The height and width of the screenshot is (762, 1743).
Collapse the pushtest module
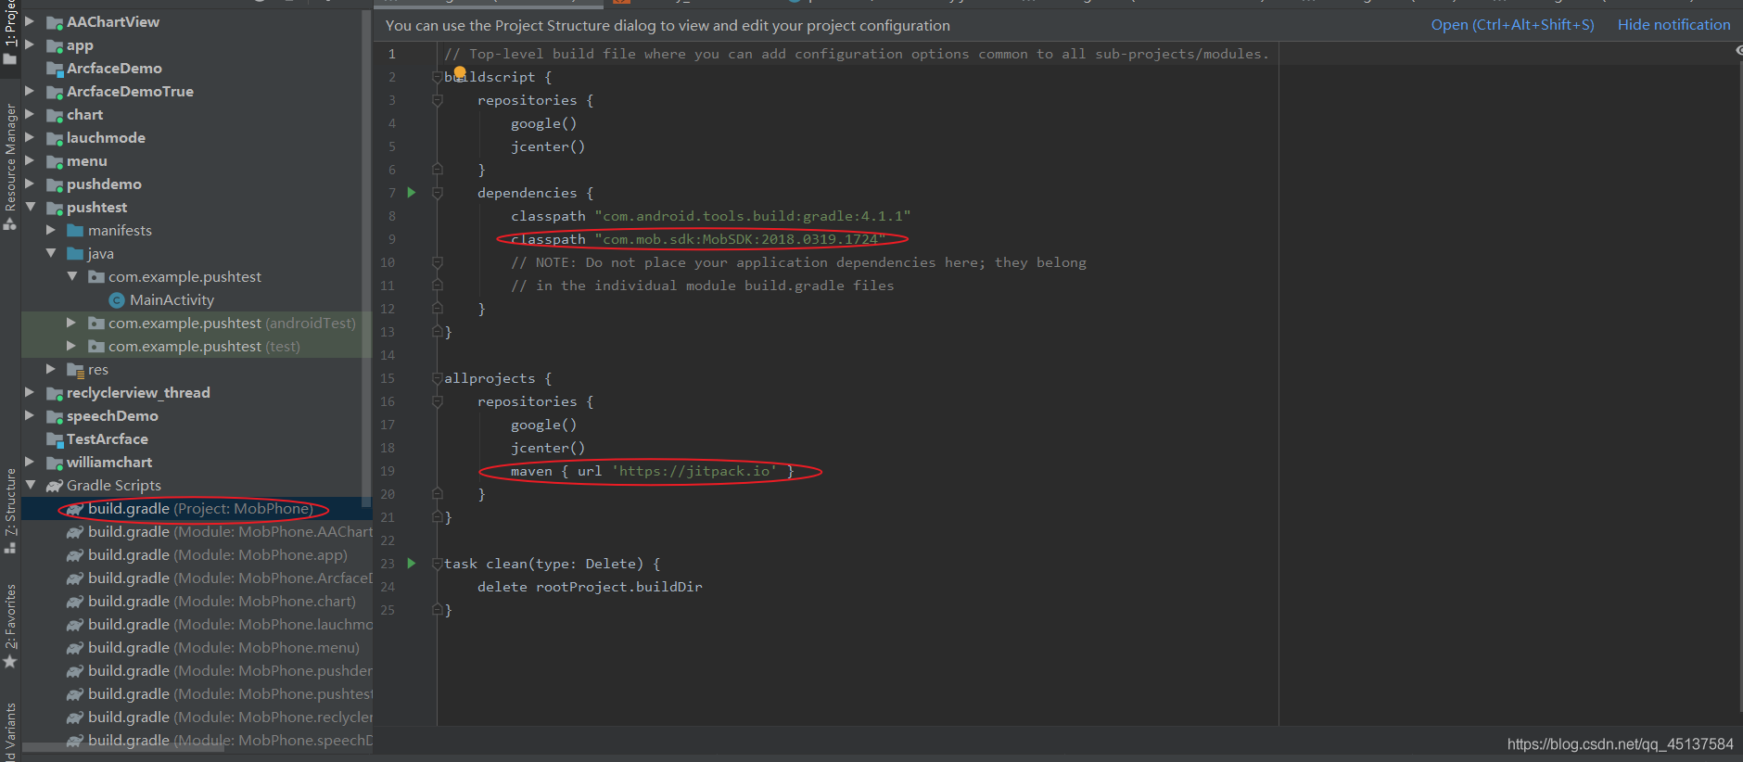tap(30, 206)
